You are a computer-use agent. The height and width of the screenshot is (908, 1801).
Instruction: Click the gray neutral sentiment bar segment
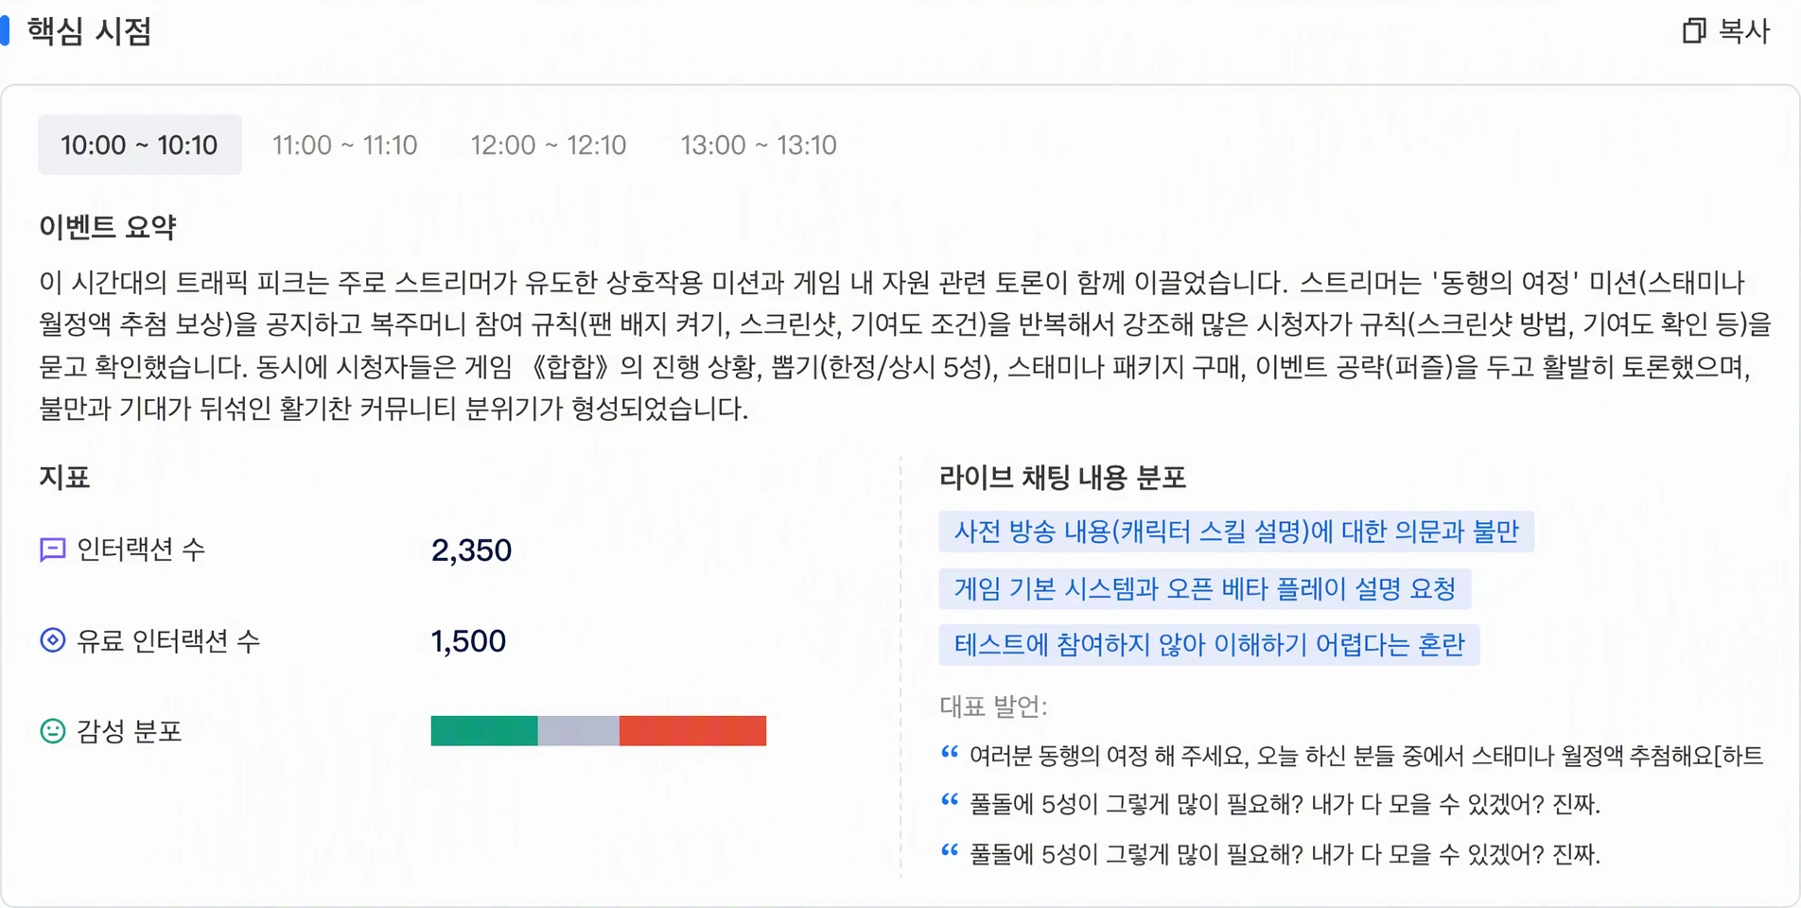579,731
